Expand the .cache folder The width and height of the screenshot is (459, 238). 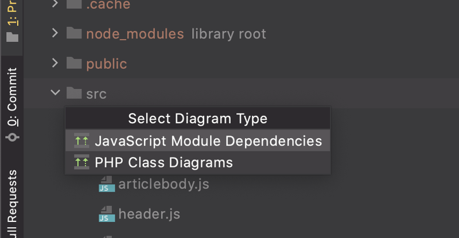(55, 4)
